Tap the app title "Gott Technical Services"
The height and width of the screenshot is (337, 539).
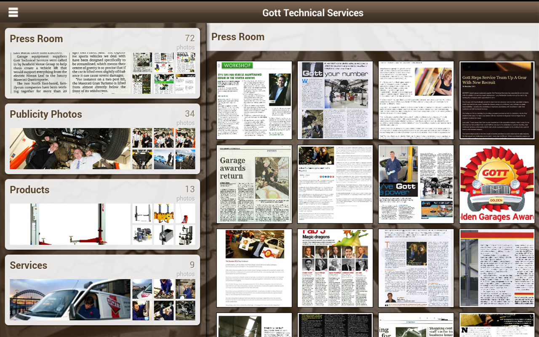tap(313, 13)
